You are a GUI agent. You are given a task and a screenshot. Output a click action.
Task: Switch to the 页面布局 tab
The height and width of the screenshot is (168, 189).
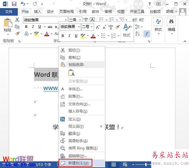66,12
